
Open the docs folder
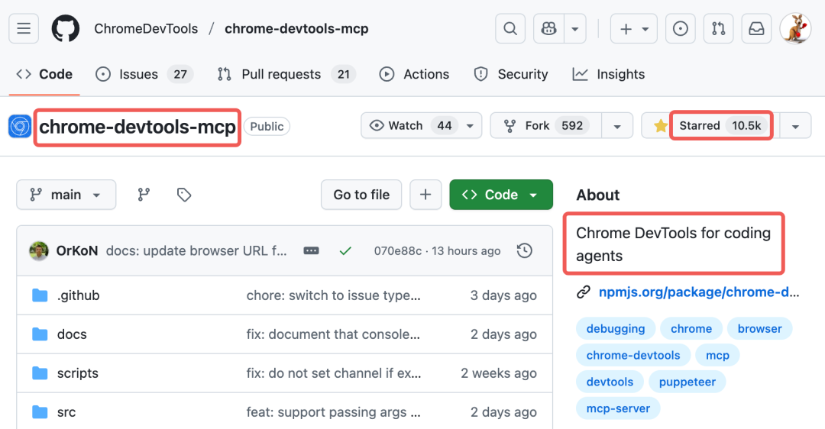coord(72,334)
